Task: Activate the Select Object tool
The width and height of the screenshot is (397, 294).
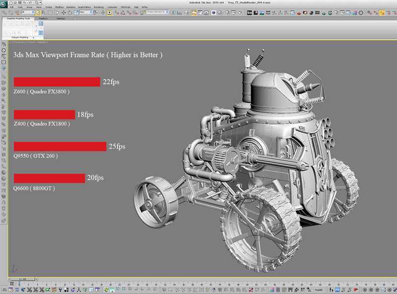Action: click(38, 12)
